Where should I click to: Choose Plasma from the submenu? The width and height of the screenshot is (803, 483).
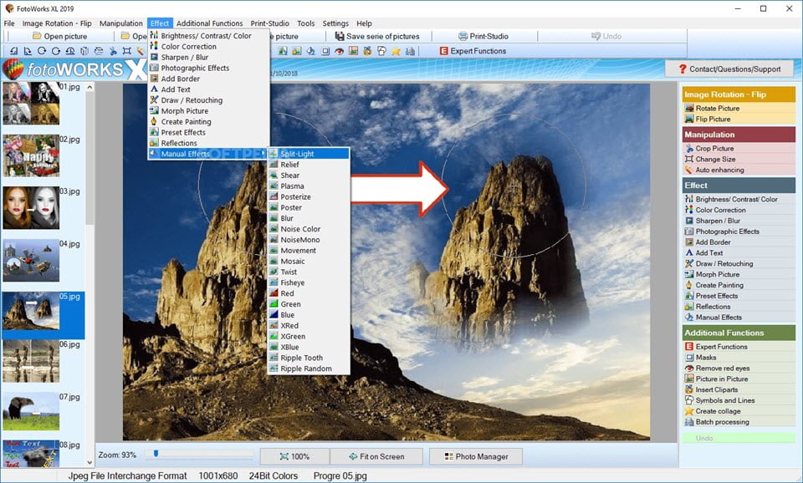309,186
